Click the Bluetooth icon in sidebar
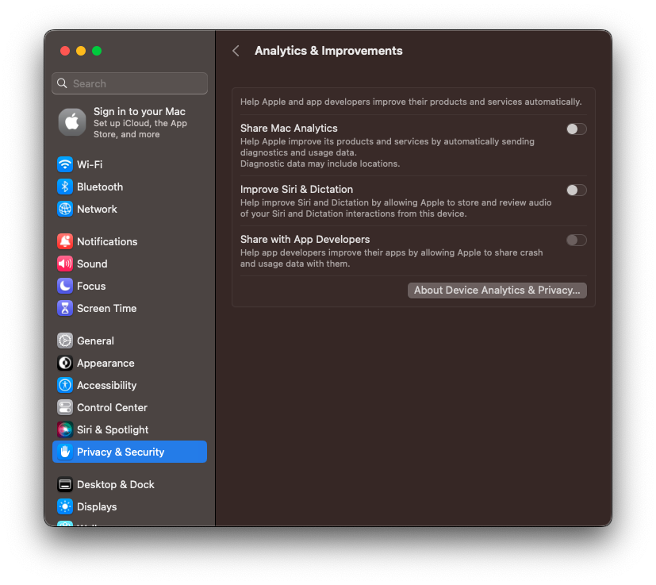This screenshot has width=656, height=585. pos(65,187)
